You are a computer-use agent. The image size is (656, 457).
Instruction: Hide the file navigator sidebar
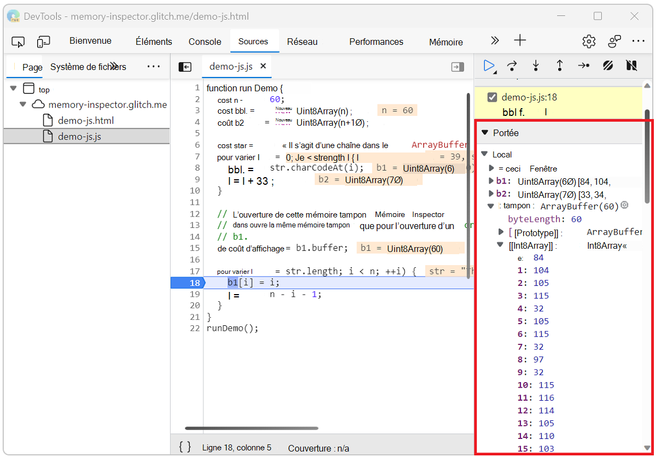point(185,67)
